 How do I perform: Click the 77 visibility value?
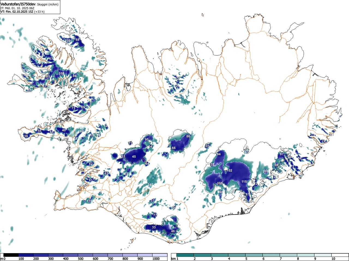155,215
